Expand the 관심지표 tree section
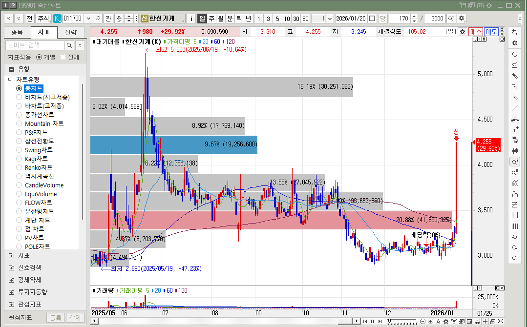Image resolution: width=527 pixels, height=327 pixels. tap(11, 305)
